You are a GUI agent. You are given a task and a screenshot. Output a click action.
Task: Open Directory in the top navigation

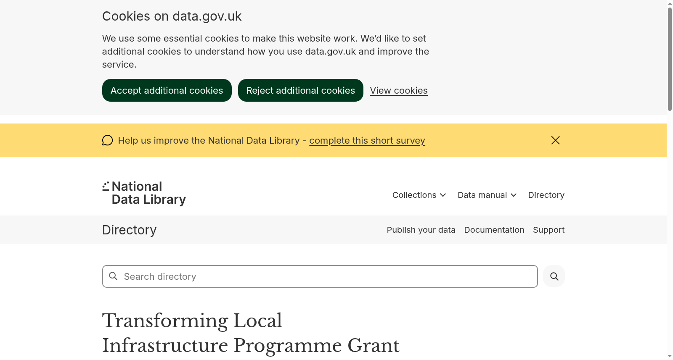click(546, 195)
